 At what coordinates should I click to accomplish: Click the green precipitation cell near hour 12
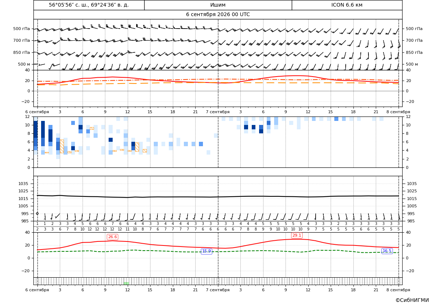(x=126, y=283)
